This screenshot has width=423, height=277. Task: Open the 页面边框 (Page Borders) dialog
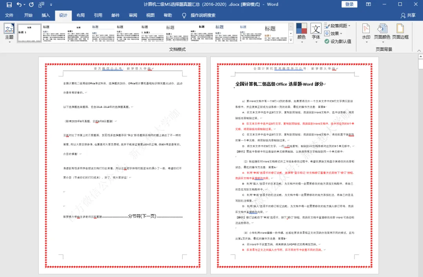pyautogui.click(x=400, y=30)
